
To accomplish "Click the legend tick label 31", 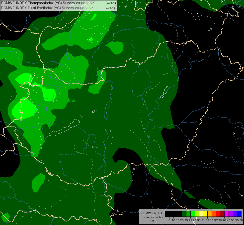I will point(203,220).
